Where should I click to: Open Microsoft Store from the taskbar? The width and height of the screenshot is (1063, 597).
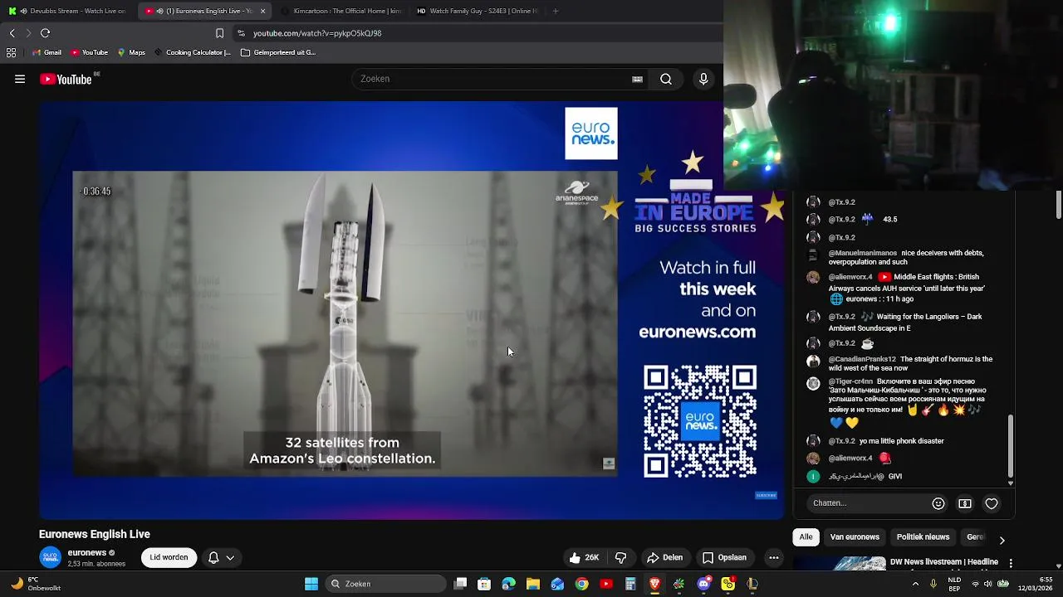click(x=484, y=584)
